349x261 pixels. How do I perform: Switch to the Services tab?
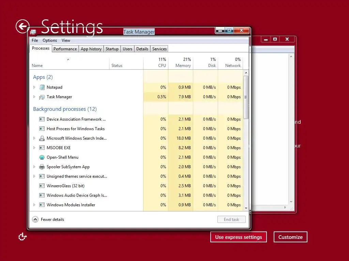pos(160,49)
